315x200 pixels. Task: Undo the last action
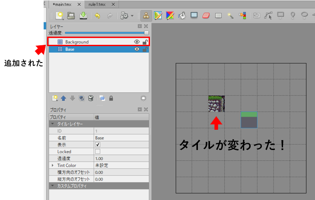[x=97, y=16]
